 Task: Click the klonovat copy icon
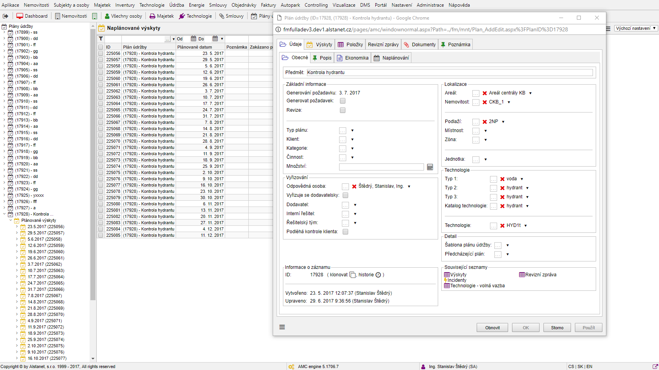pos(352,275)
